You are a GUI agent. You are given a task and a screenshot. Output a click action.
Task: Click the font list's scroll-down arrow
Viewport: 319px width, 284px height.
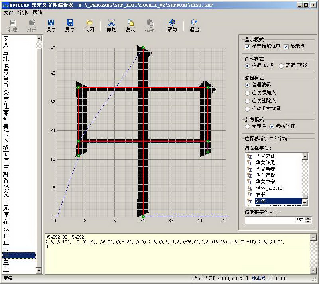[305, 203]
